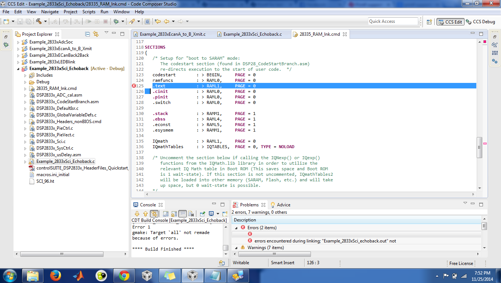Expand the Example_2833xAdcSoc project
Viewport: 501px width, 283px height.
(x=18, y=42)
